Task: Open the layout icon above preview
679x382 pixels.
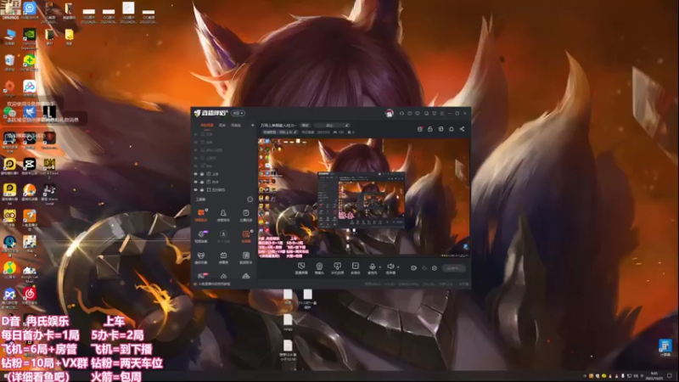Action: pos(441,129)
